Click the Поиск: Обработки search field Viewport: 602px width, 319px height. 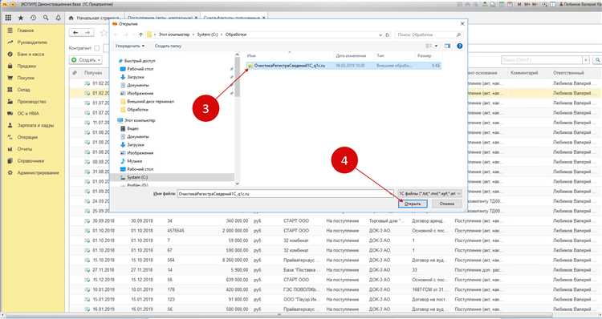point(429,35)
